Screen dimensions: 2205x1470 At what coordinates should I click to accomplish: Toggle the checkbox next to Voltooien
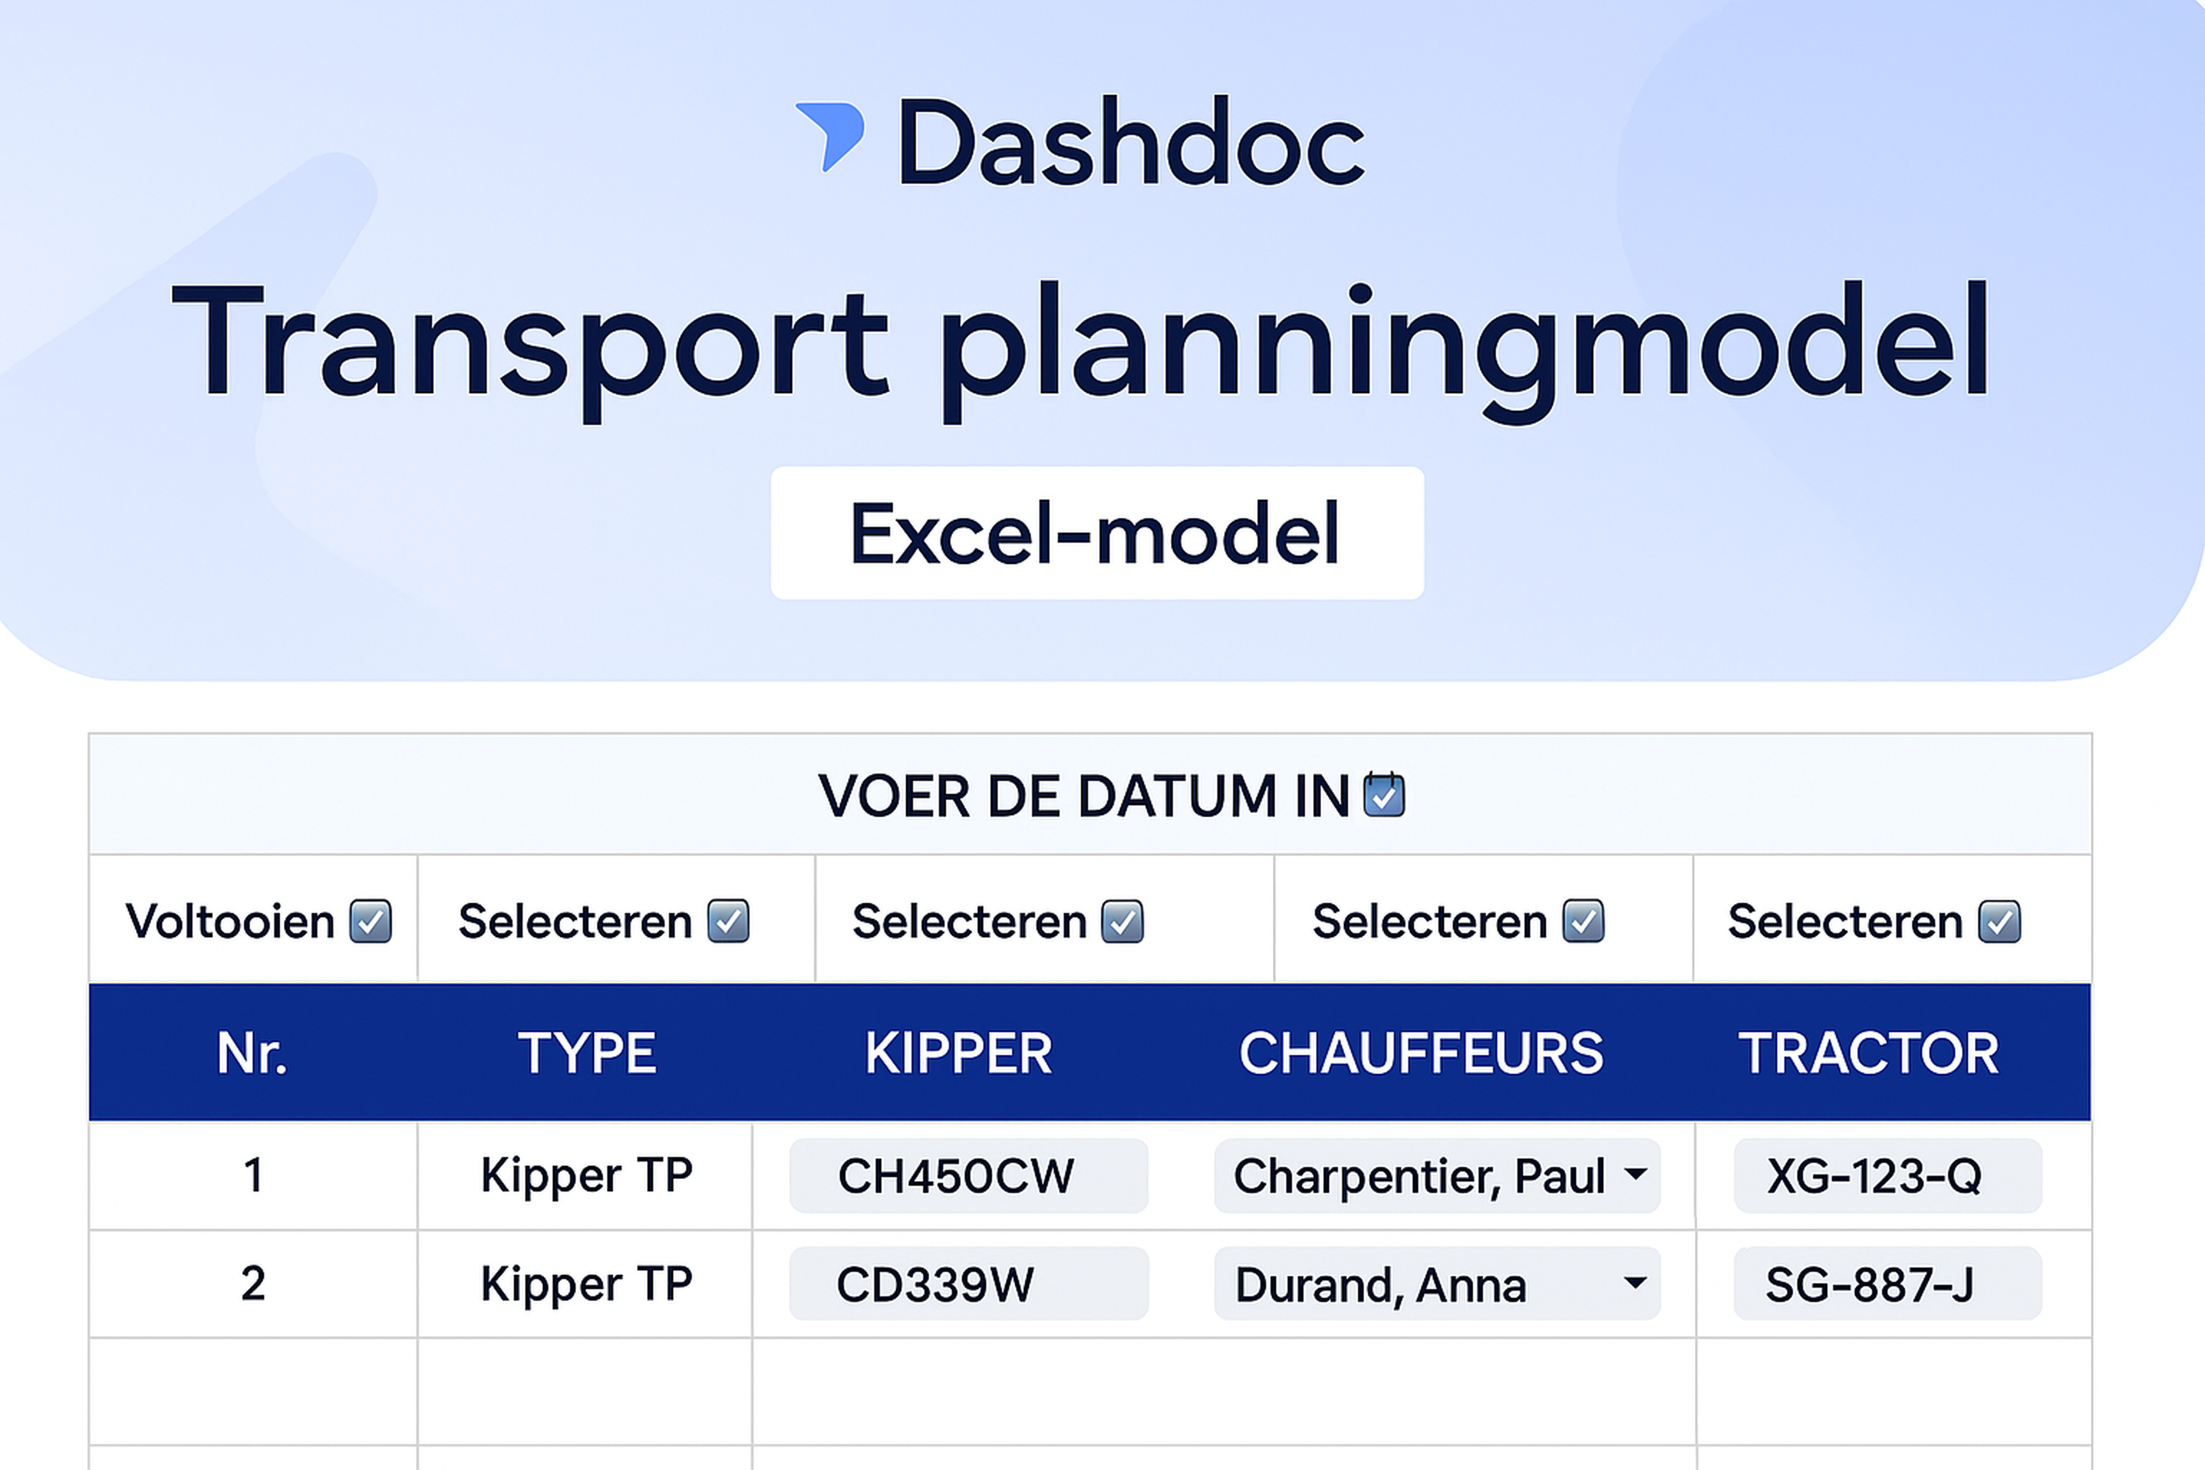pos(370,920)
